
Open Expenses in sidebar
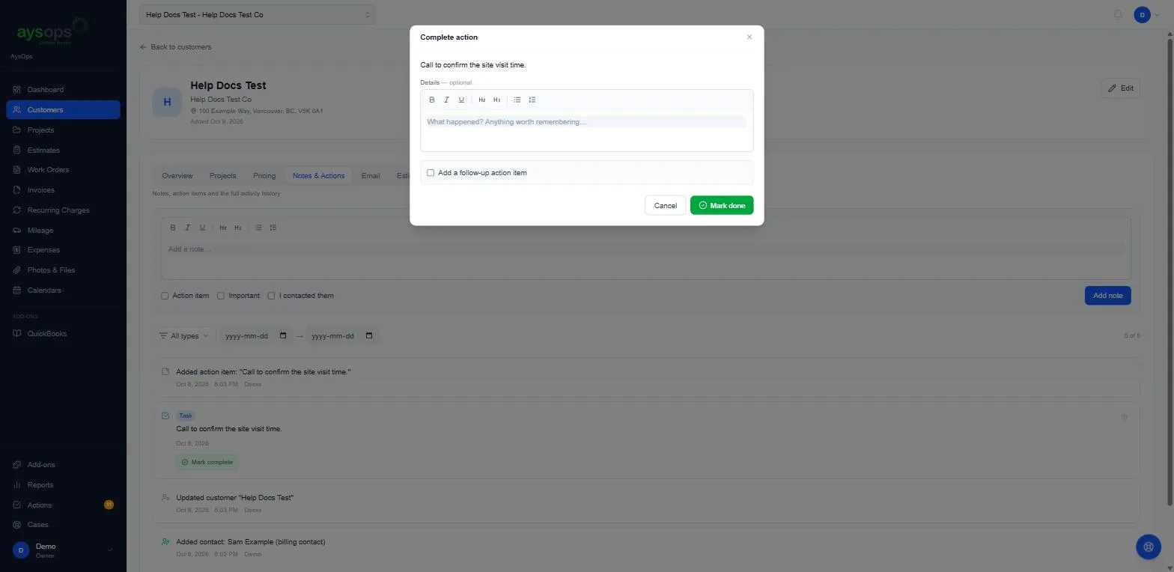click(63, 250)
